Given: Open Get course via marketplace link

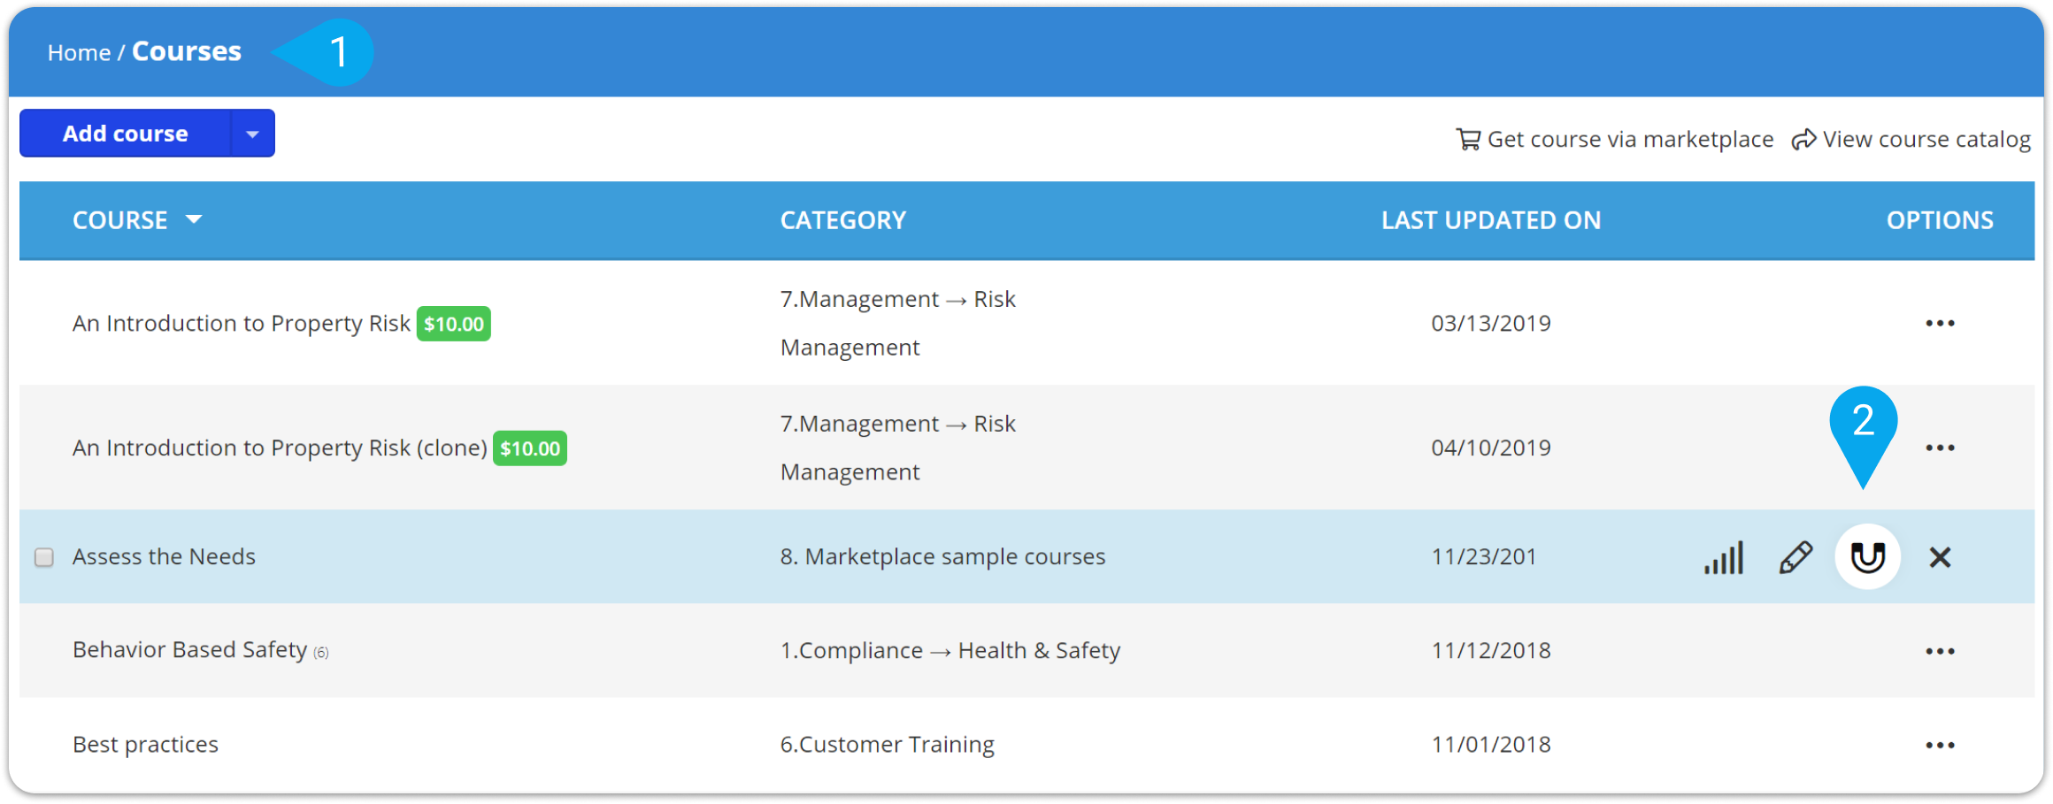Looking at the screenshot, I should click(x=1615, y=140).
